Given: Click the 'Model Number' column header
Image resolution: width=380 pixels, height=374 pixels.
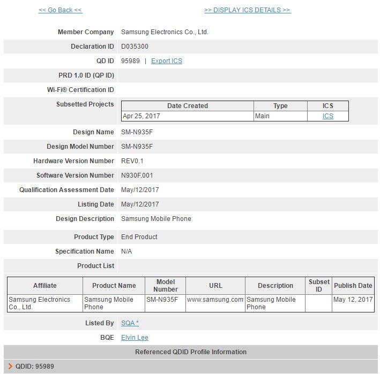Looking at the screenshot, I should coord(166,286).
